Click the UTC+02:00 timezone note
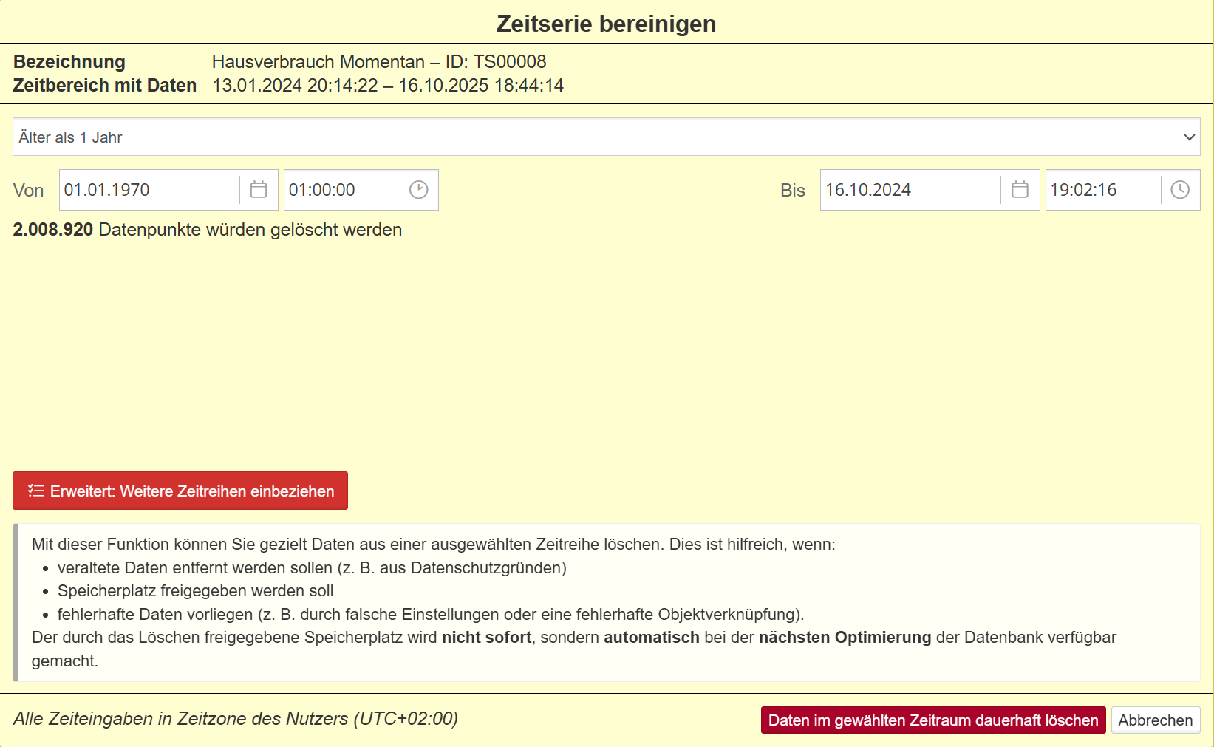Screen dimensions: 1214x747 235,719
